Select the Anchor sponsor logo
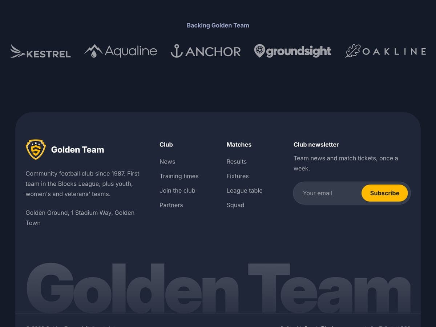Screen dimensions: 436x327 206,51
